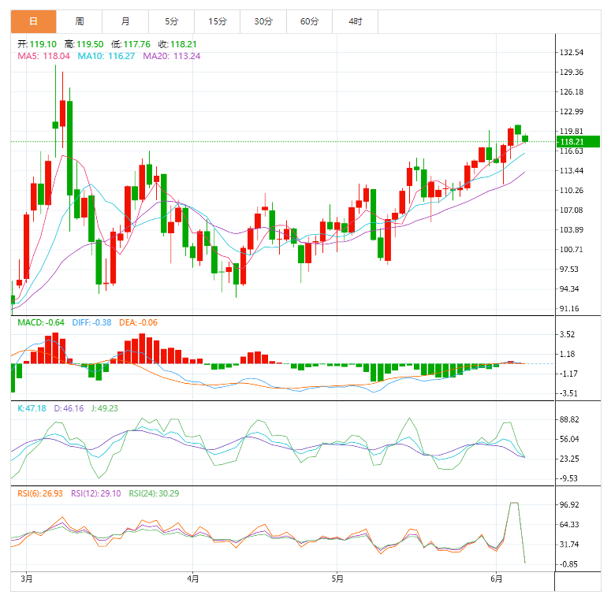
Task: Click the 91.16 price axis label
Action: 569,309
